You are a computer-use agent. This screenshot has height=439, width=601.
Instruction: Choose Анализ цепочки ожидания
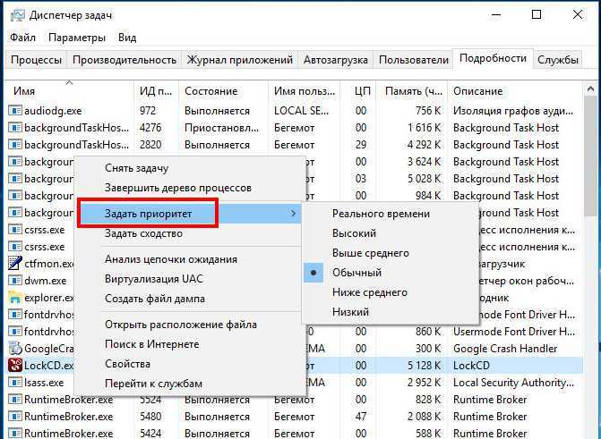tap(171, 259)
